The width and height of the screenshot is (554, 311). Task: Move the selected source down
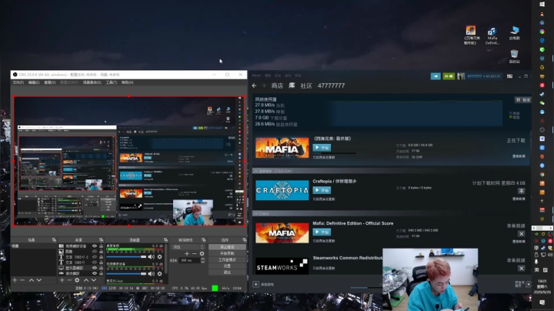pyautogui.click(x=94, y=280)
